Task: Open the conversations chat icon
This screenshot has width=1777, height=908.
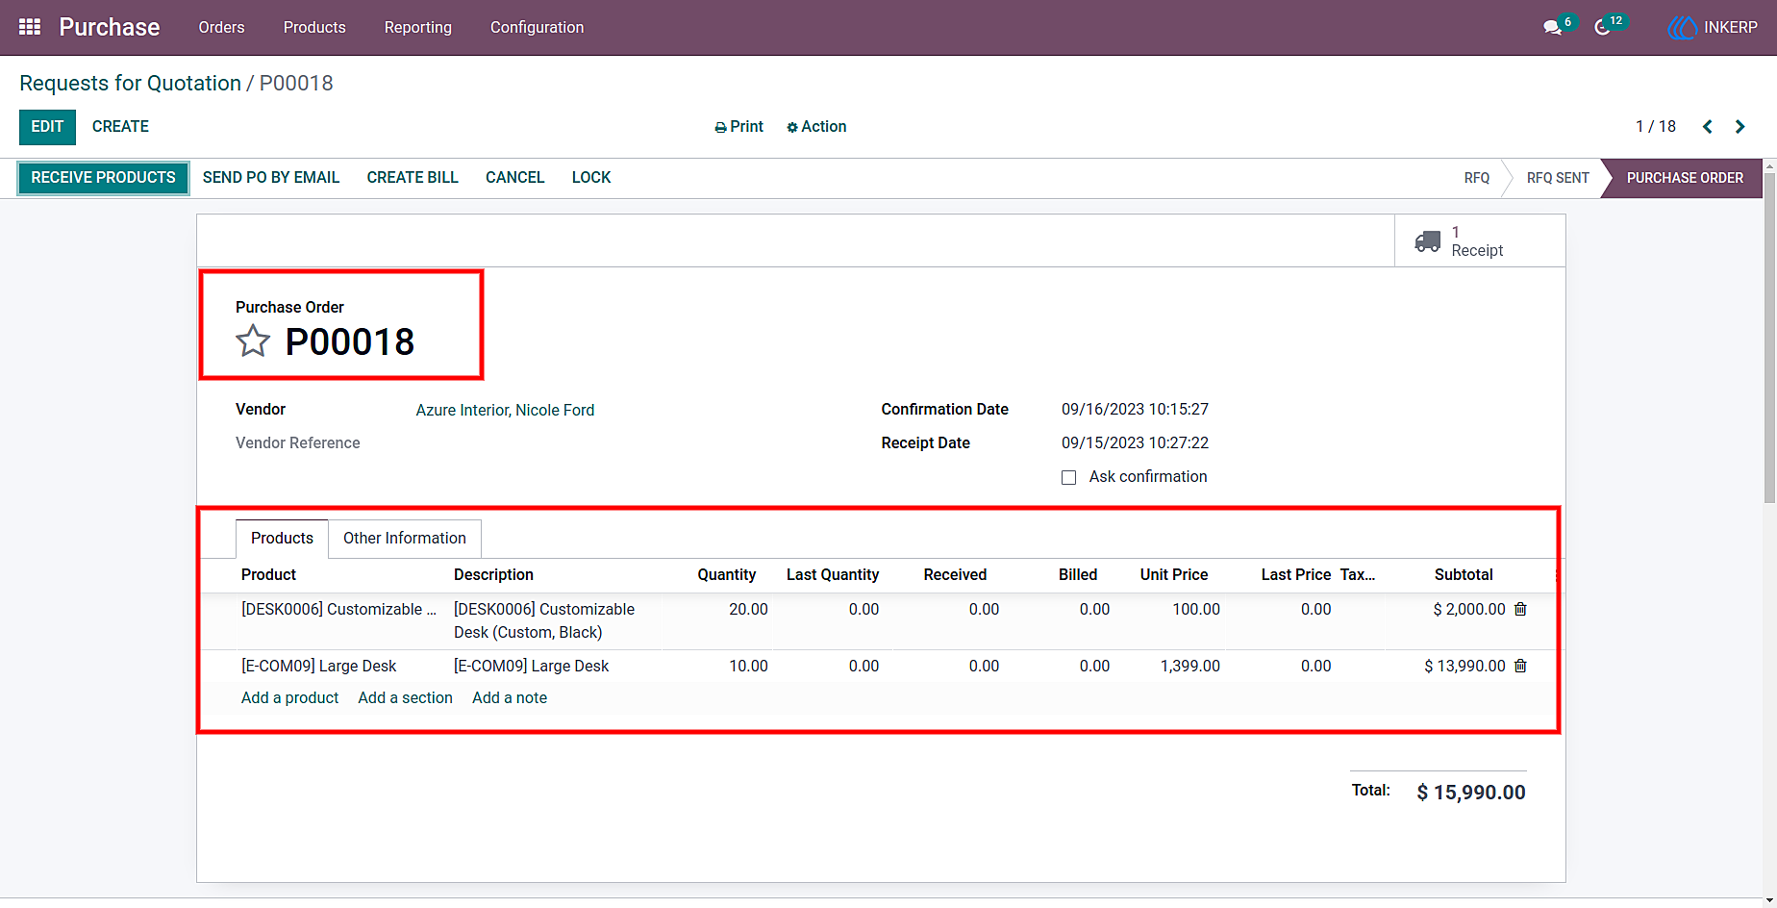Action: point(1552,28)
